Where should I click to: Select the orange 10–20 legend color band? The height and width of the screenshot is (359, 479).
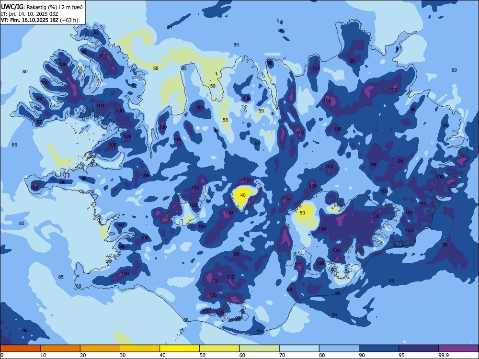60,348
